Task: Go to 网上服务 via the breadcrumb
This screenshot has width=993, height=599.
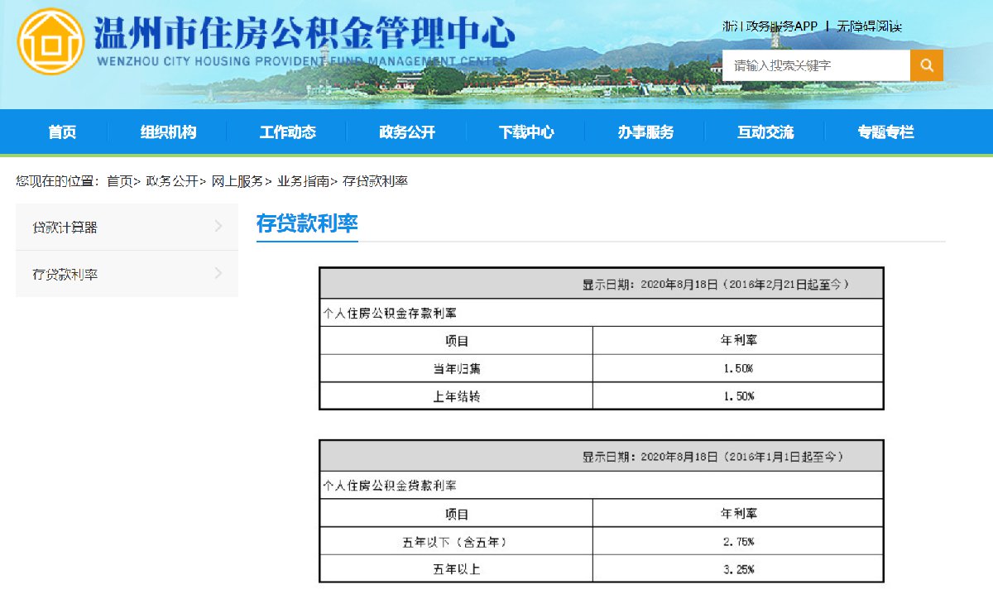Action: 237,181
